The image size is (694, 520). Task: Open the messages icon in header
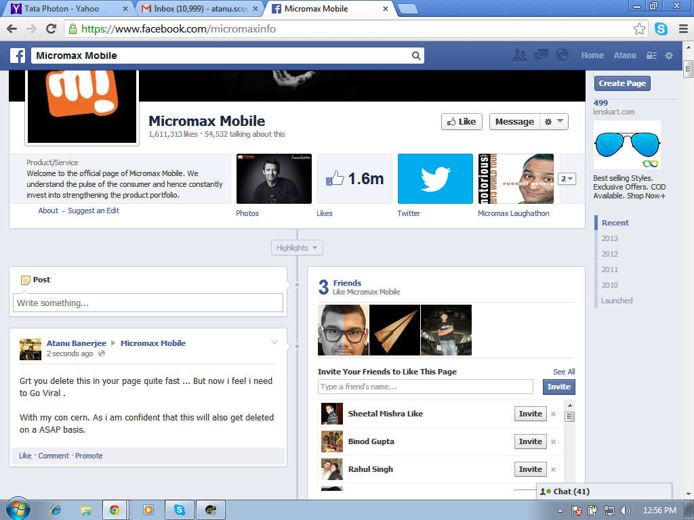click(541, 56)
